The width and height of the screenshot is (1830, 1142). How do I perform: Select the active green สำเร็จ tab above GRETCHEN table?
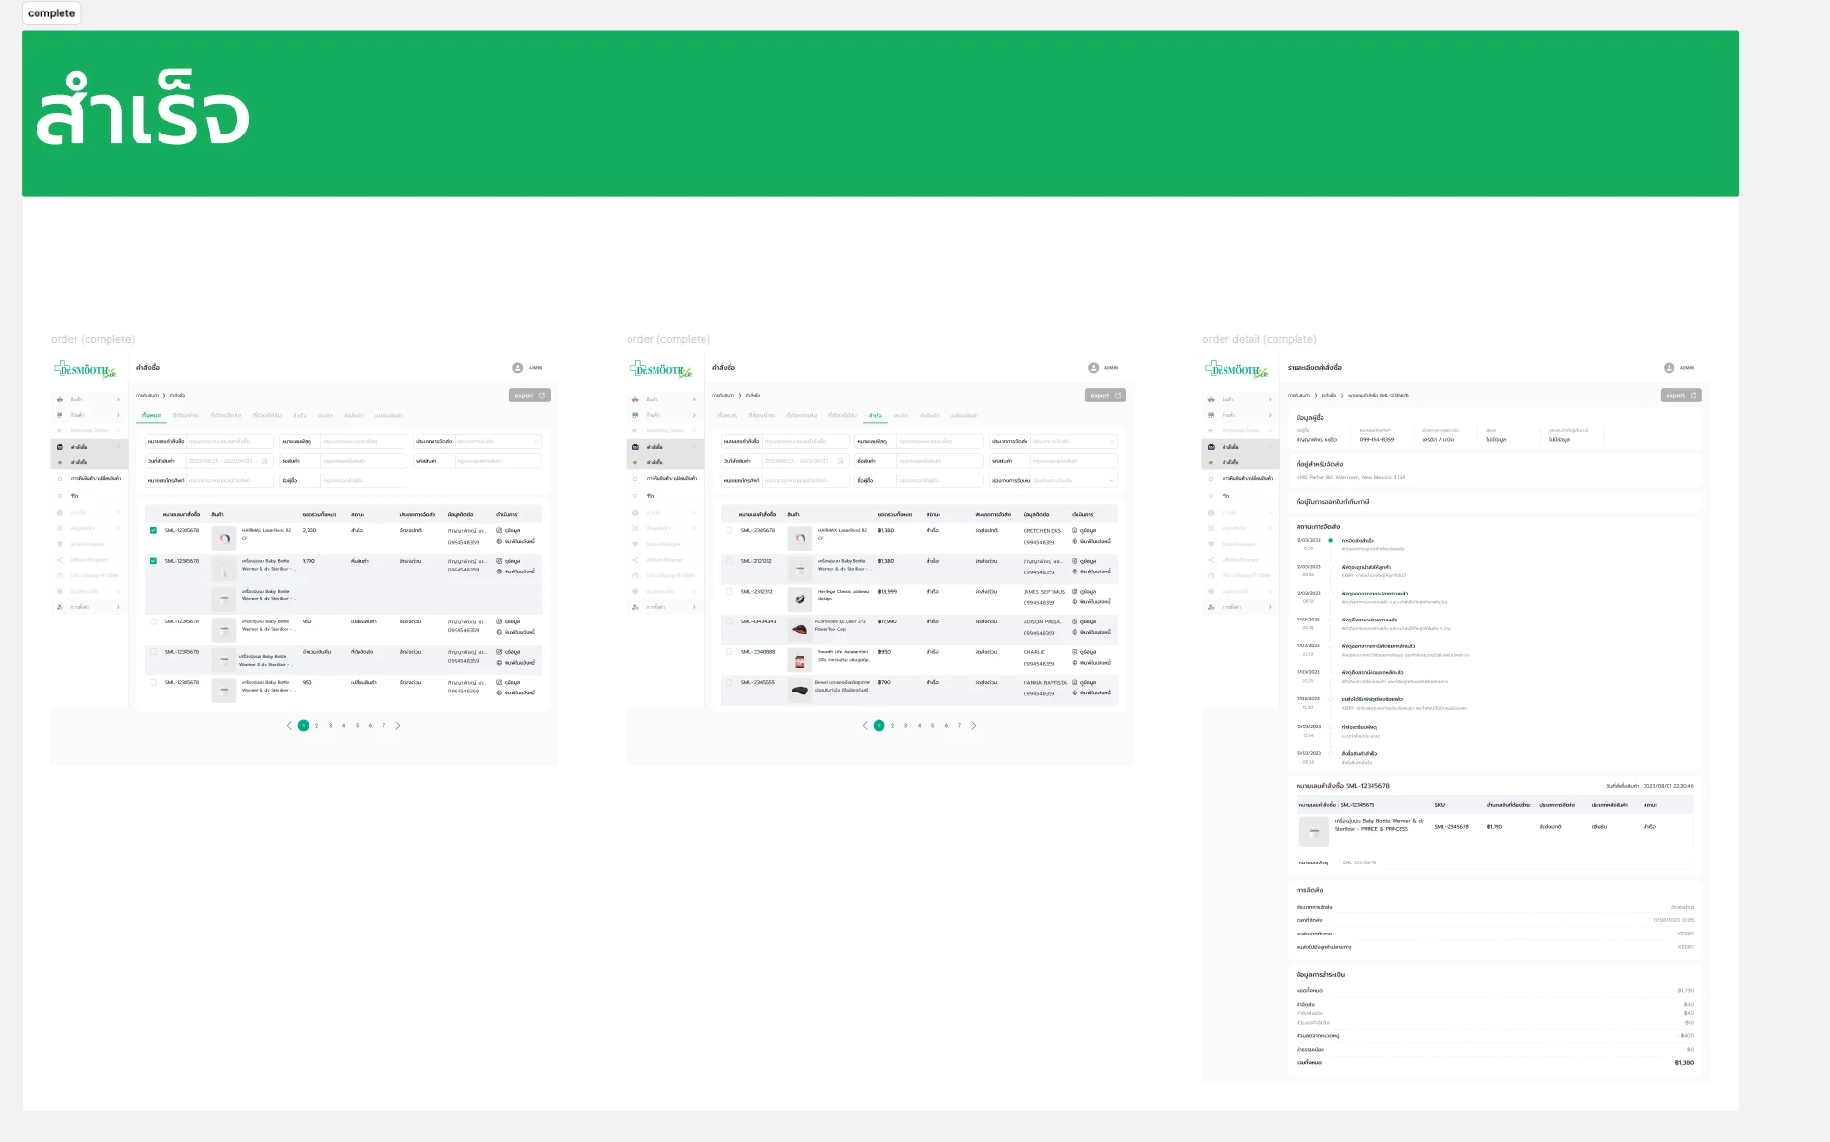click(875, 416)
